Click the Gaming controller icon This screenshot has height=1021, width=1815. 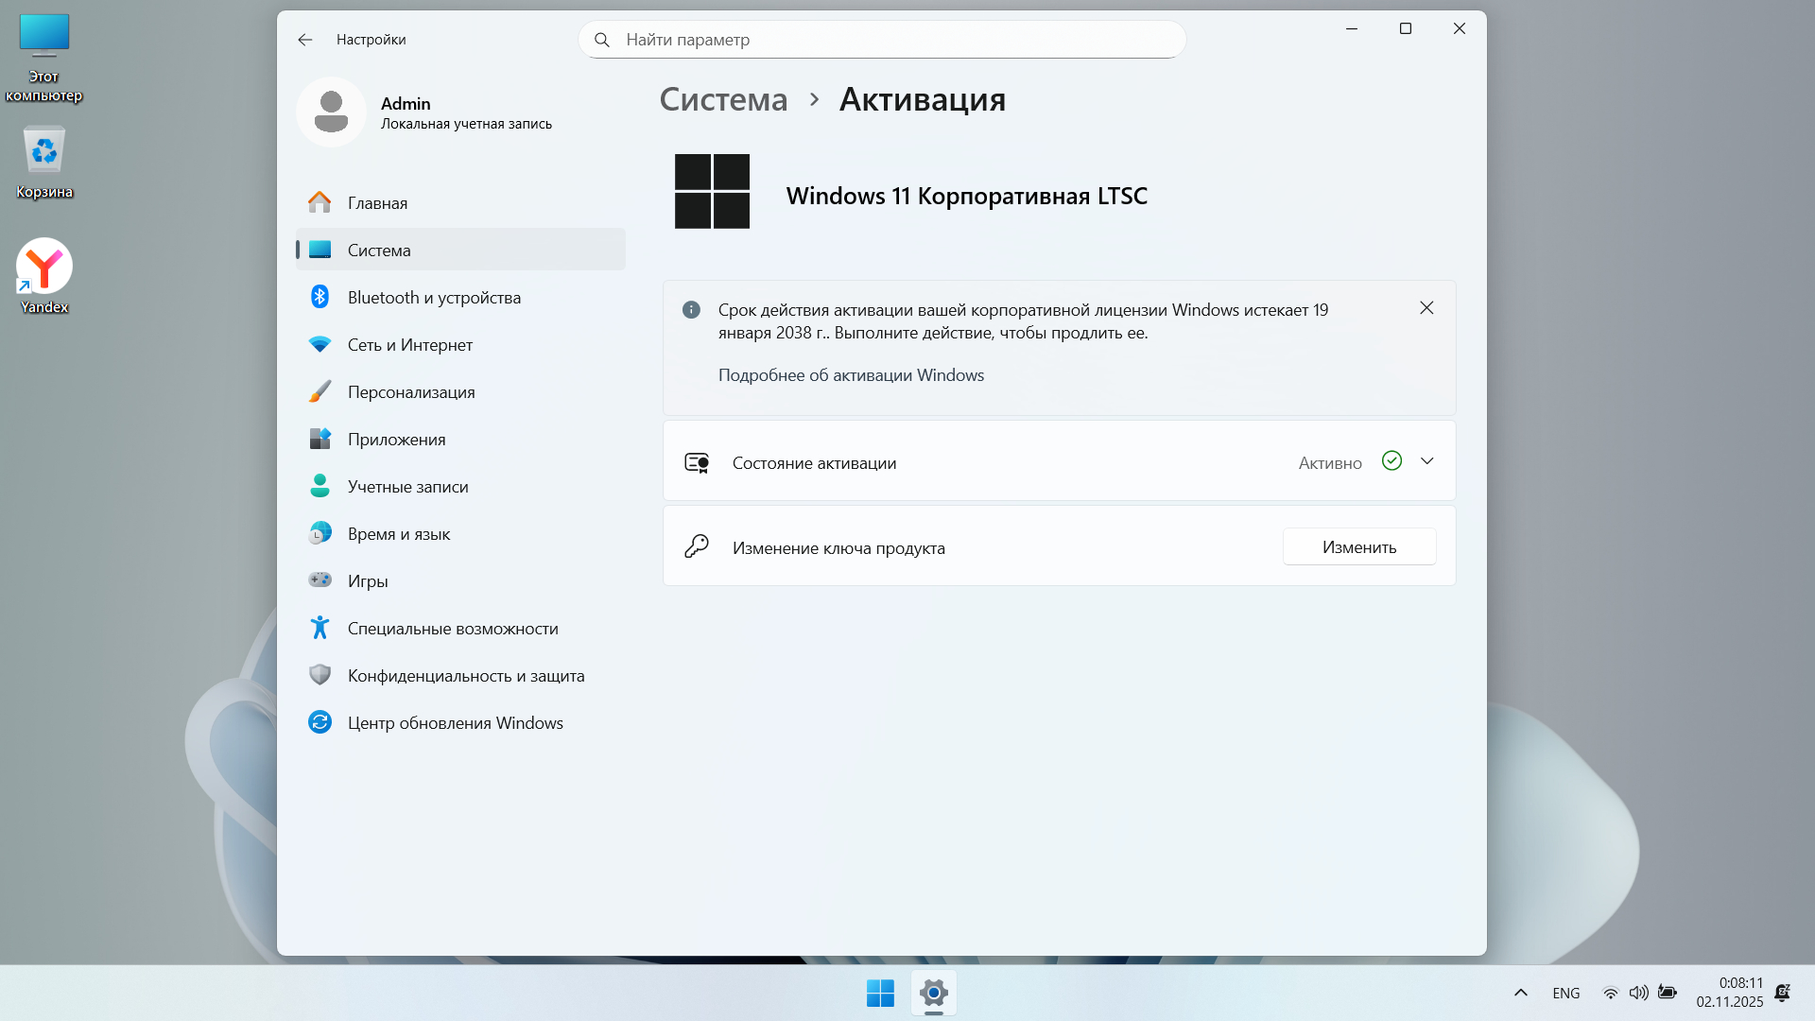(x=320, y=580)
